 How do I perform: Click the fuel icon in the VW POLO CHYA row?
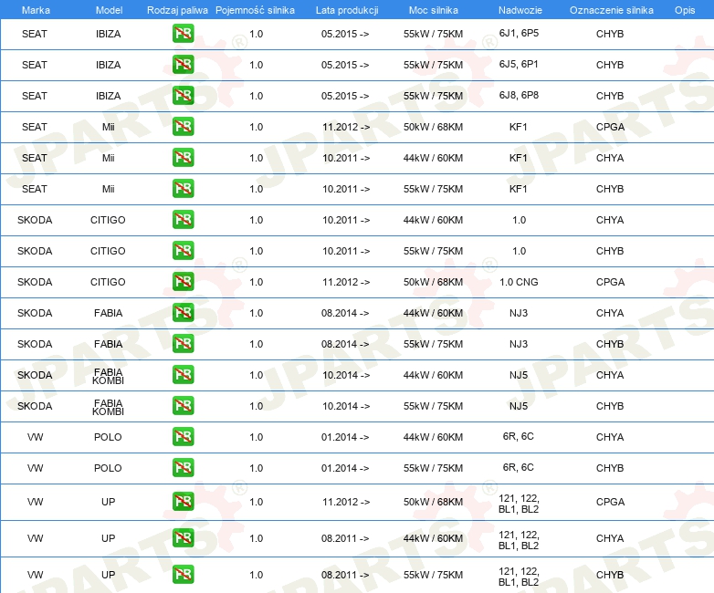(x=183, y=436)
